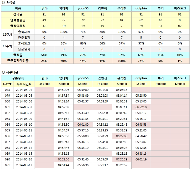Select highlighted time 06:43:53
190x169 pixels.
(141, 125)
